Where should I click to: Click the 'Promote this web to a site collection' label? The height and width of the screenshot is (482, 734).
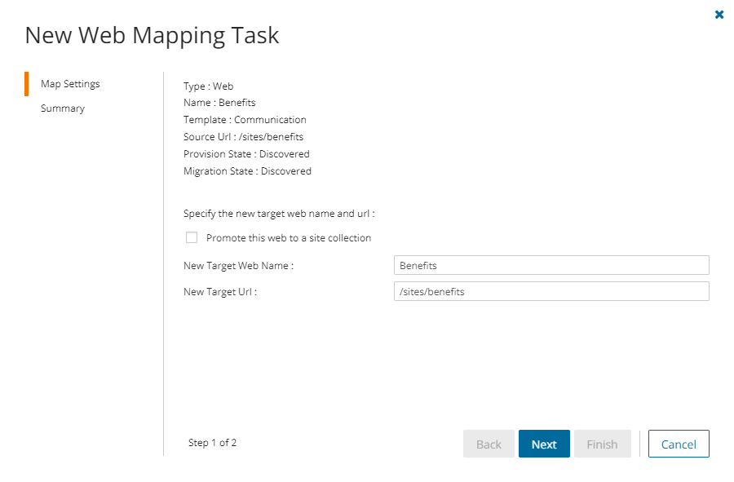pyautogui.click(x=289, y=238)
